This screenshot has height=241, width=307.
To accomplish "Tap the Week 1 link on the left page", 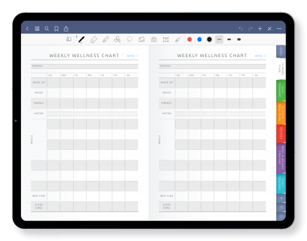I will 132,56.
